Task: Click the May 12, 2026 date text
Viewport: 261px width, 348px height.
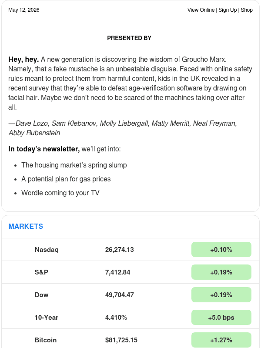Action: coord(24,10)
